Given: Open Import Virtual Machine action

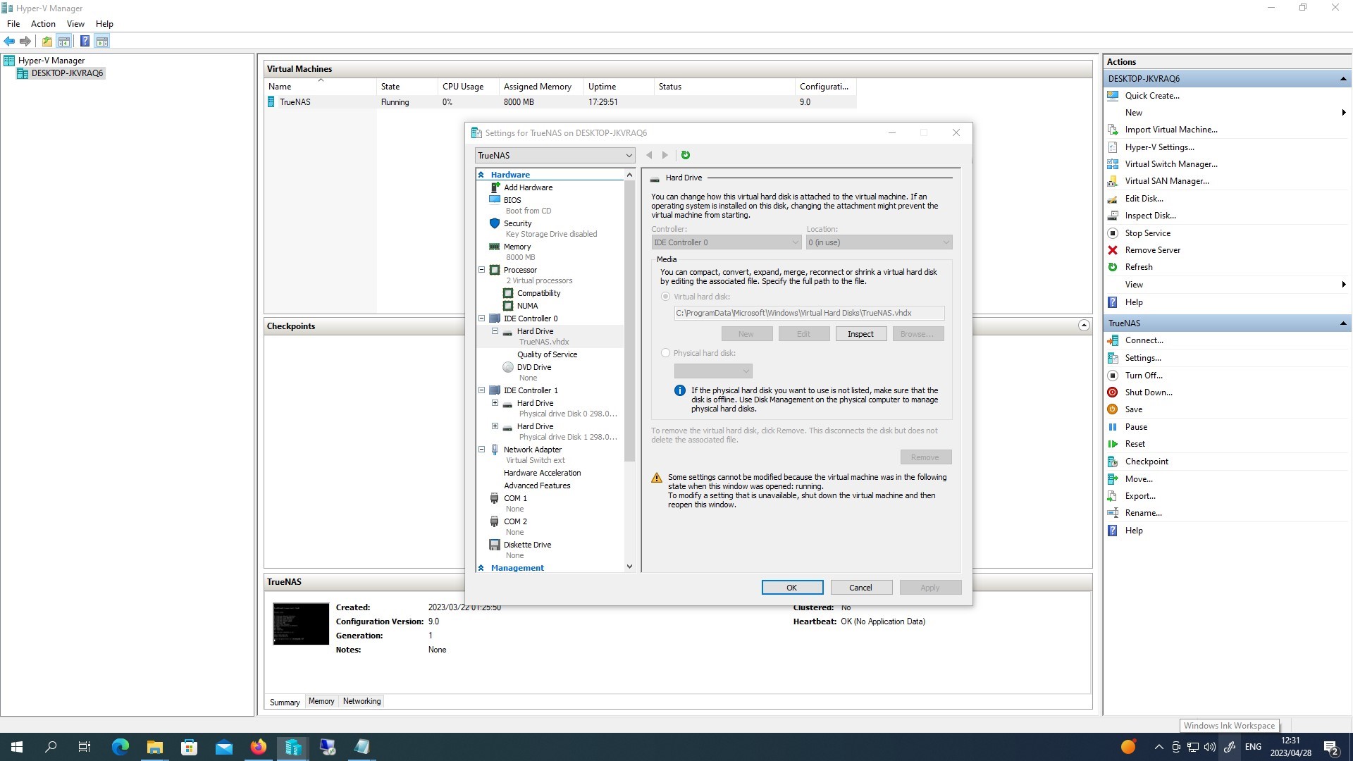Looking at the screenshot, I should [1170, 130].
